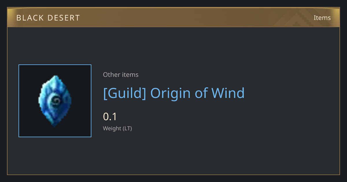The image size is (347, 182).
Task: Click the gold header banner background
Action: 173,17
